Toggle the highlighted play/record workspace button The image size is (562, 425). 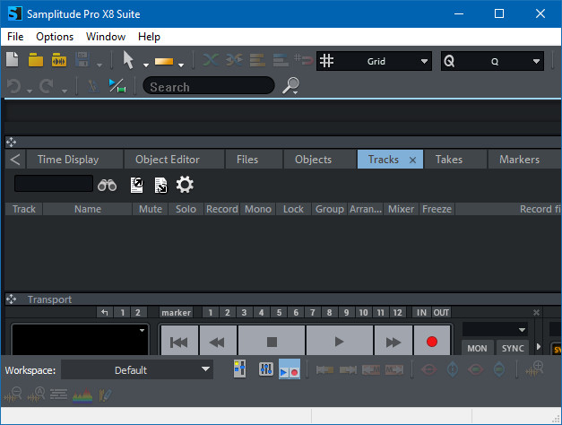[290, 369]
